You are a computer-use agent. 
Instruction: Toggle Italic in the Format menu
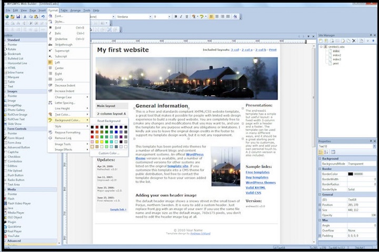click(58, 33)
